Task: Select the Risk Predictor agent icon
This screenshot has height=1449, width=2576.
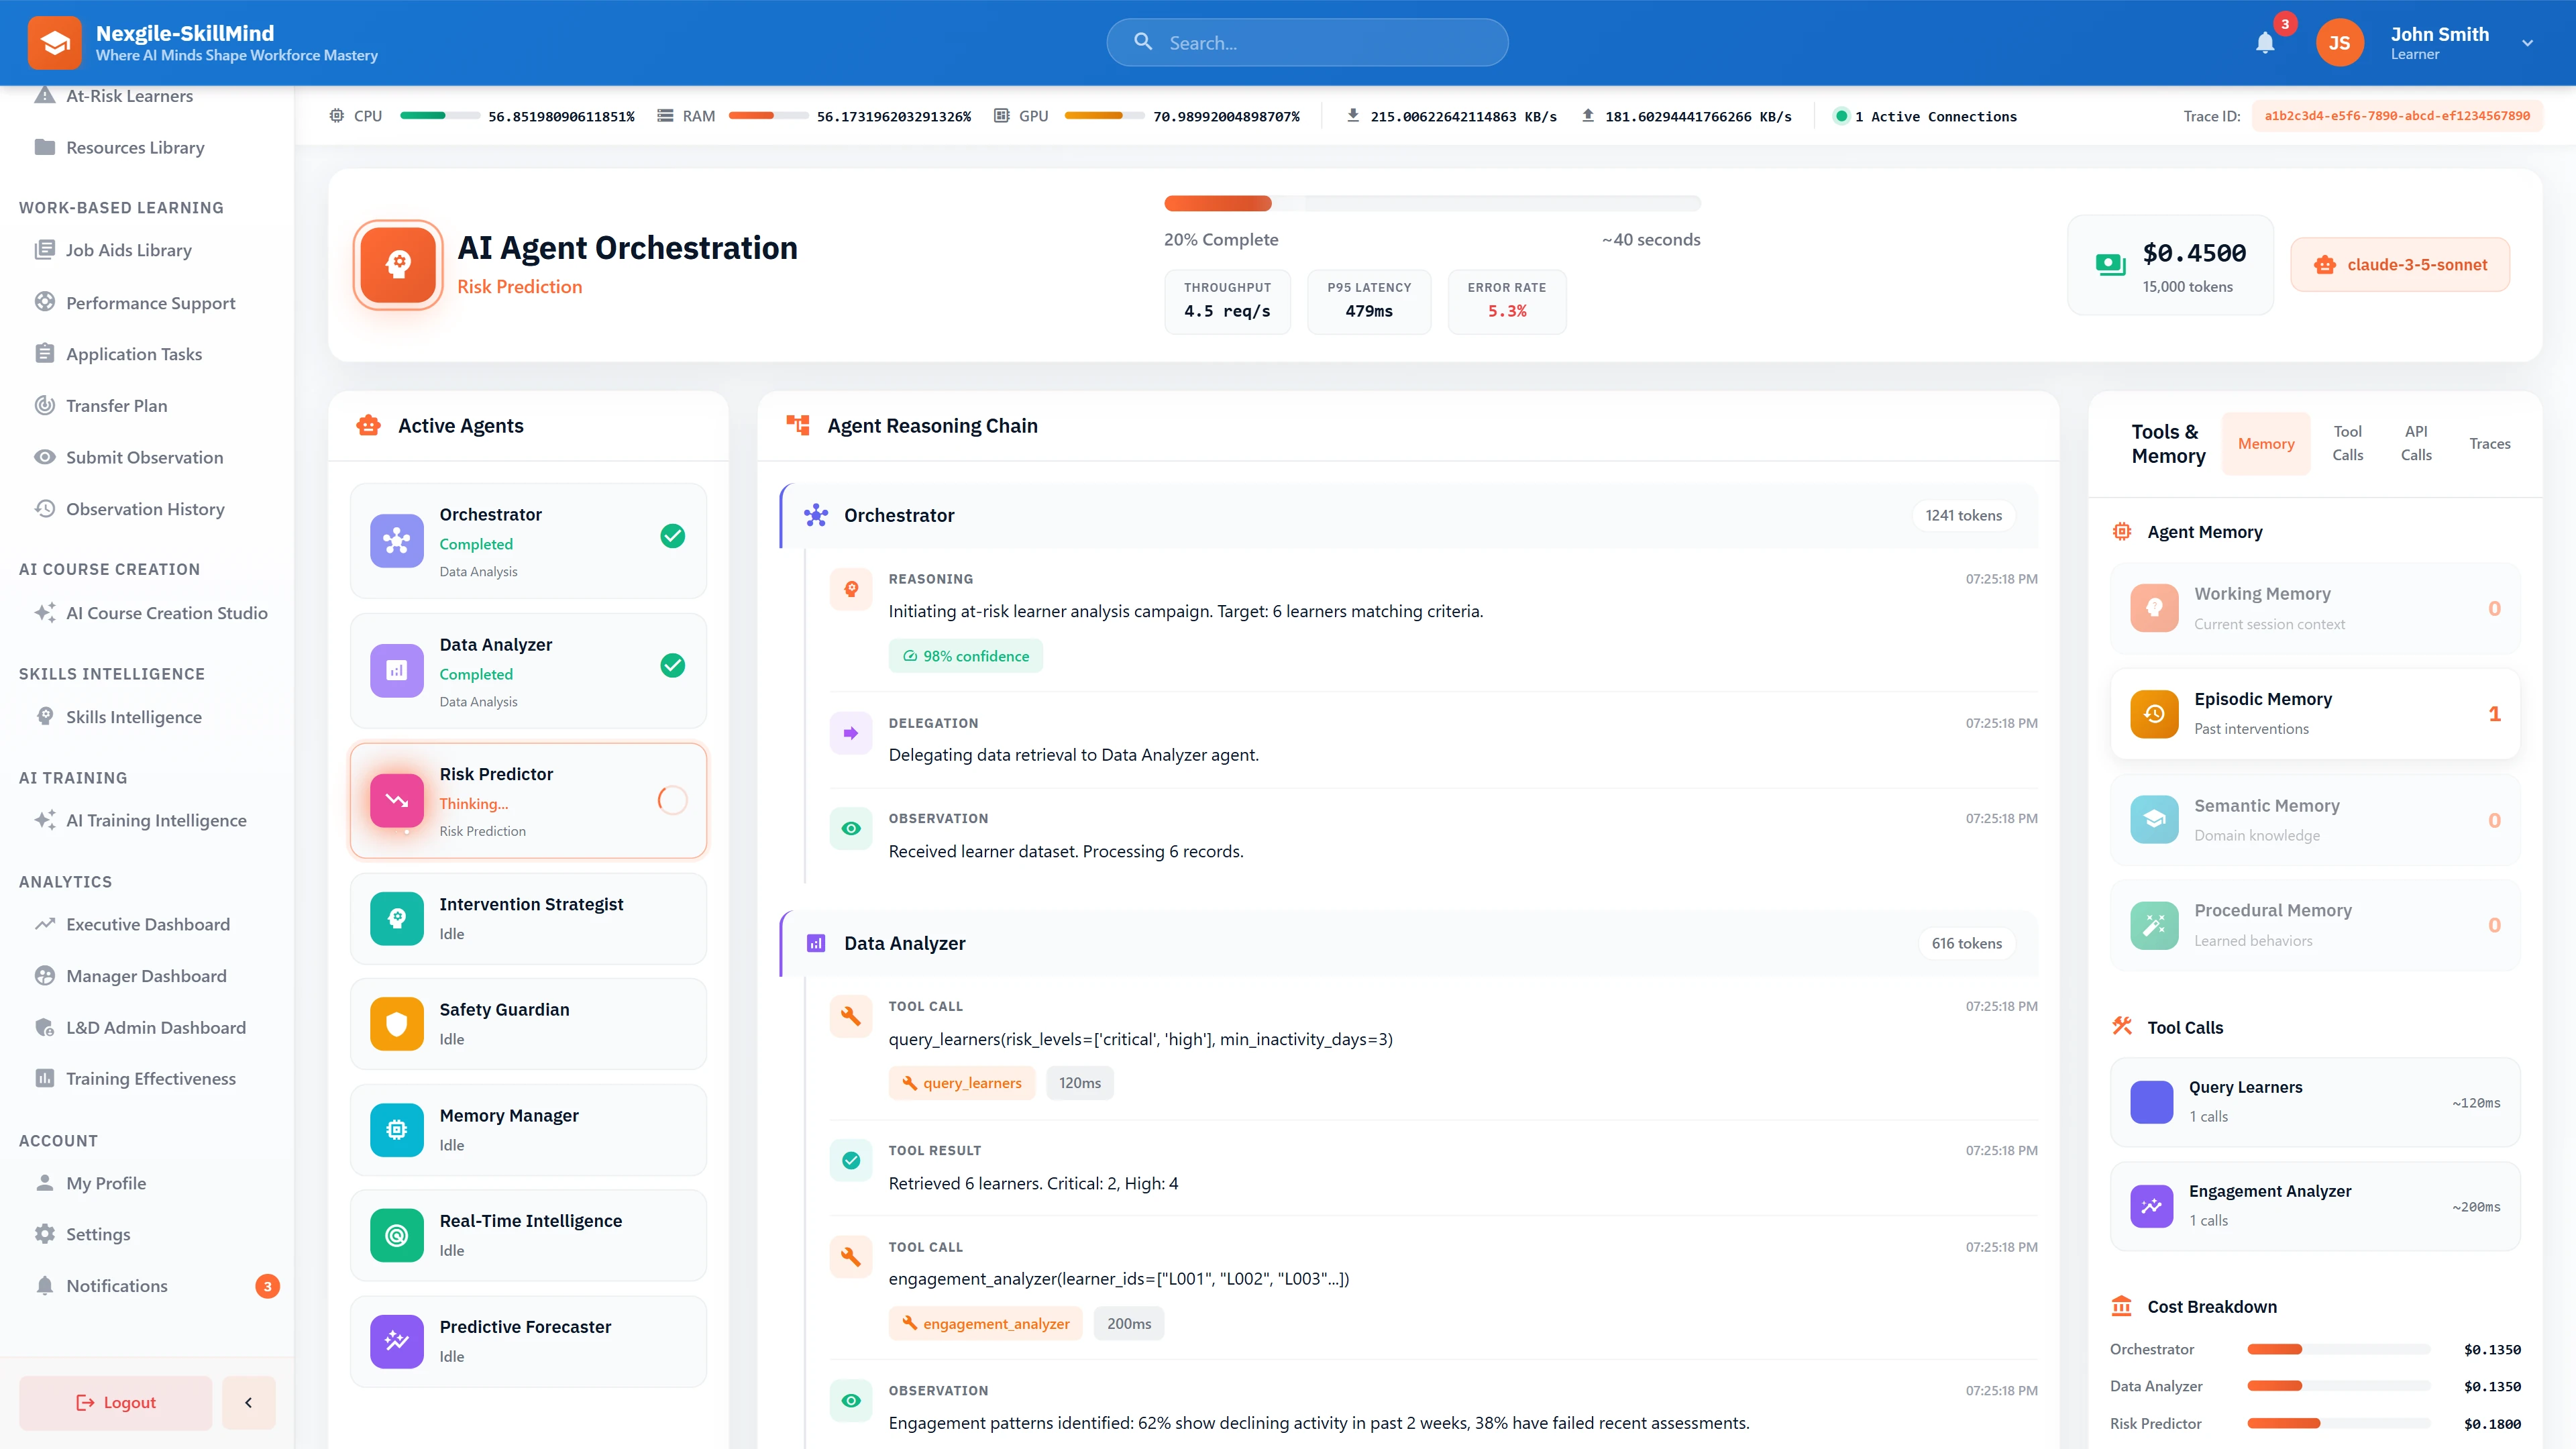Action: 396,800
